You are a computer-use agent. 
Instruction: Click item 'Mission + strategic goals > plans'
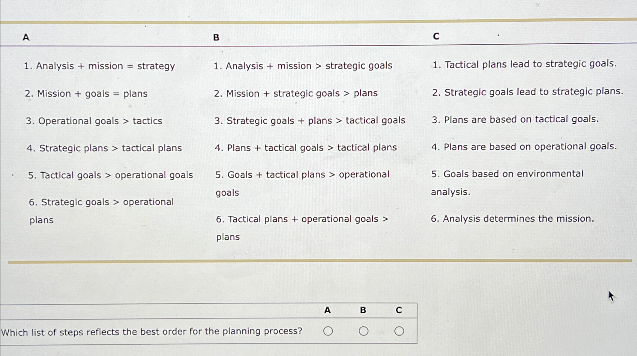click(296, 93)
